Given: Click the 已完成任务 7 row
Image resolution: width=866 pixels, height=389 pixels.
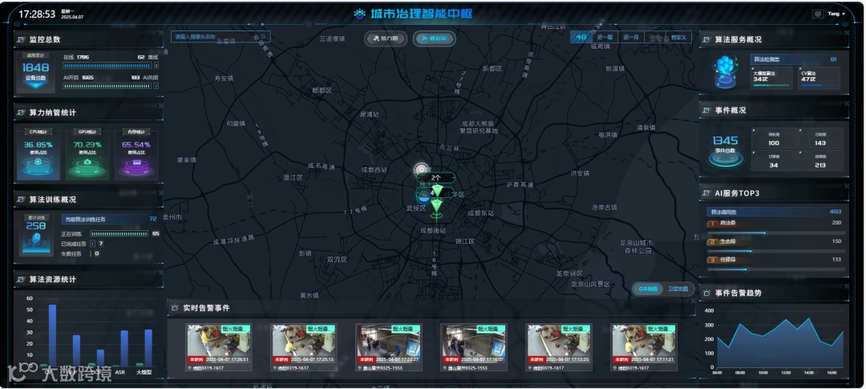Looking at the screenshot, I should click(x=83, y=244).
